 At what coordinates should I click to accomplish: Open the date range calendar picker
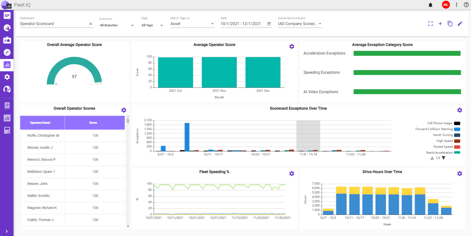point(269,24)
